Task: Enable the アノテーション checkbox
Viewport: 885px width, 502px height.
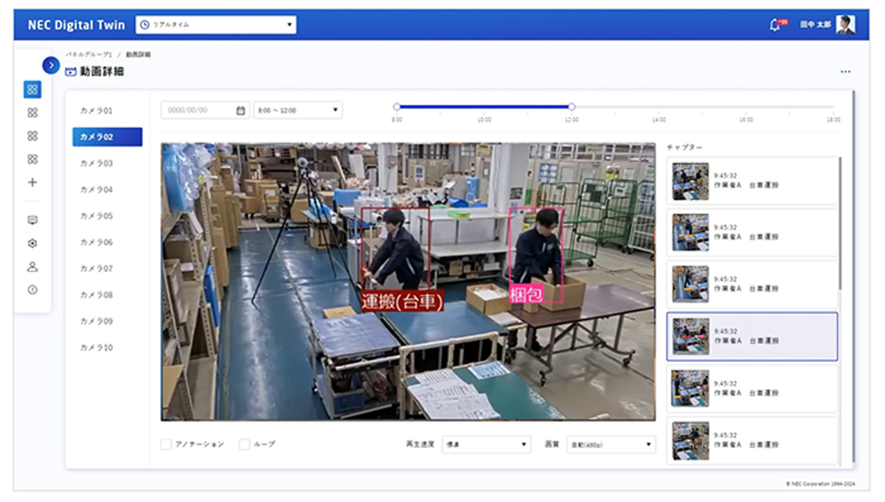Action: (166, 445)
